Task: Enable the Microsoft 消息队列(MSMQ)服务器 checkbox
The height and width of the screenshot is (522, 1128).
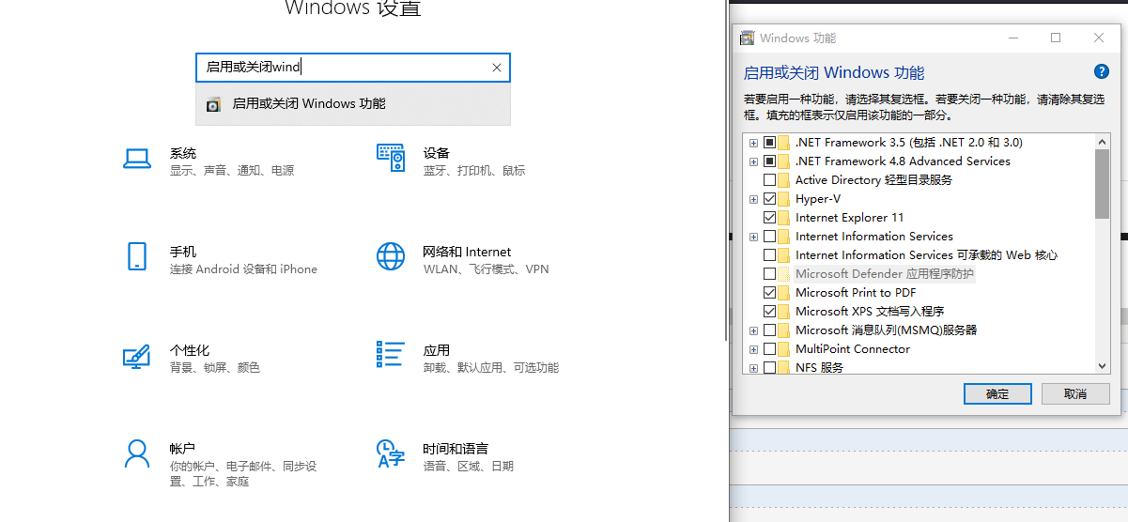Action: point(770,330)
